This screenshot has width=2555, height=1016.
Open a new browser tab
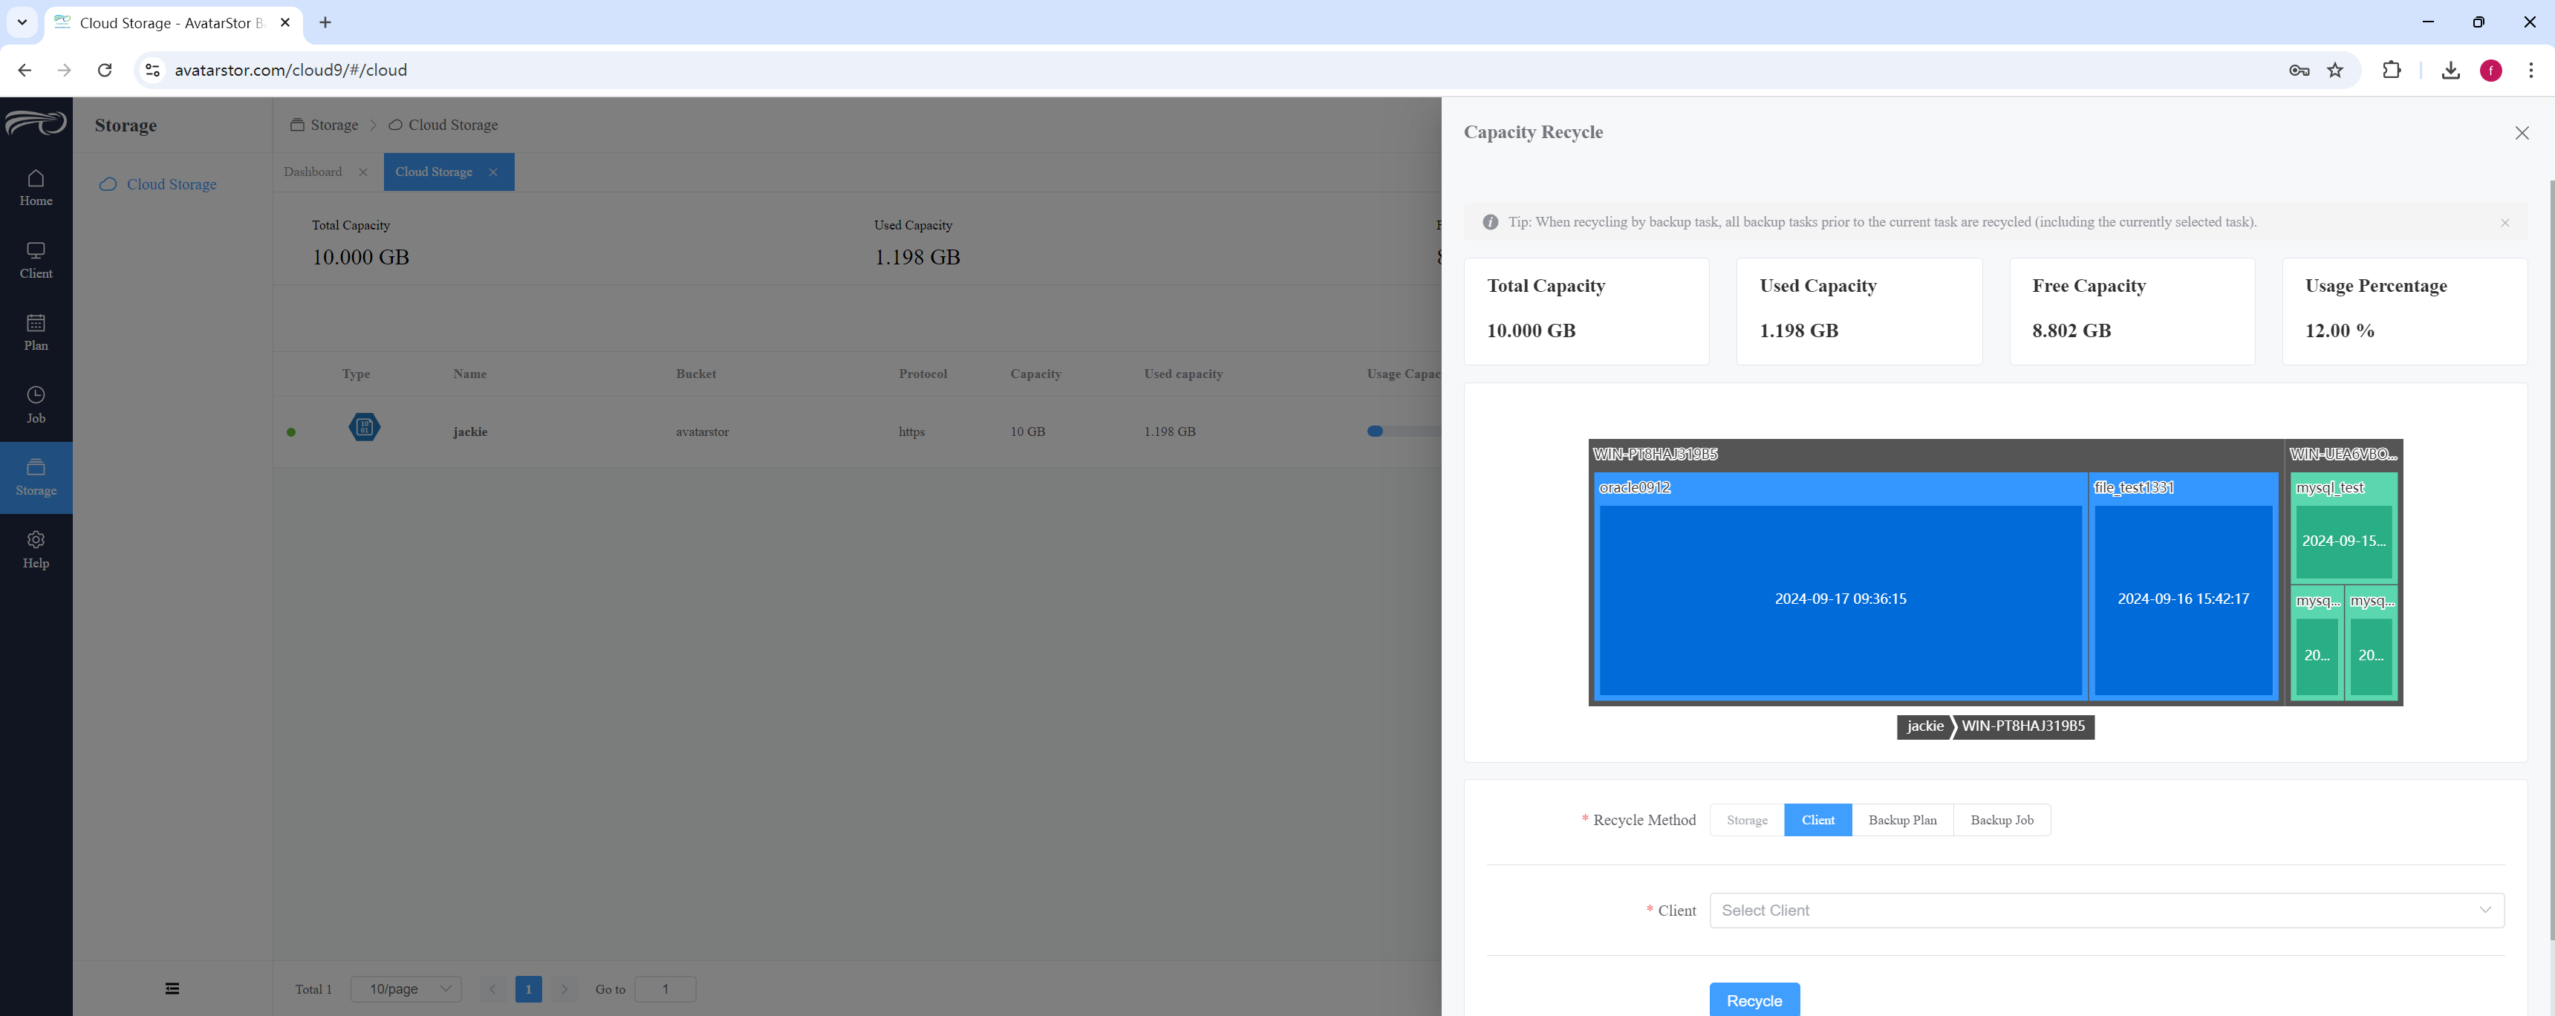click(x=325, y=23)
